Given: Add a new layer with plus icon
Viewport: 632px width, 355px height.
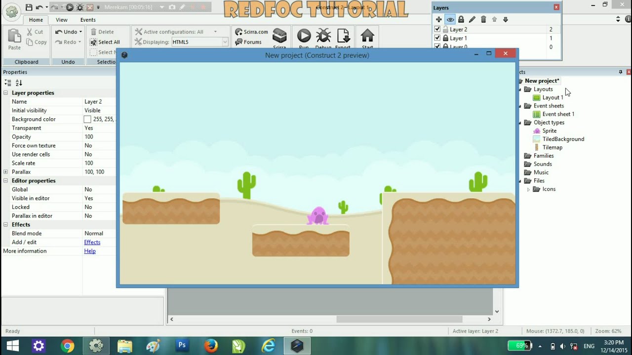Looking at the screenshot, I should point(438,19).
